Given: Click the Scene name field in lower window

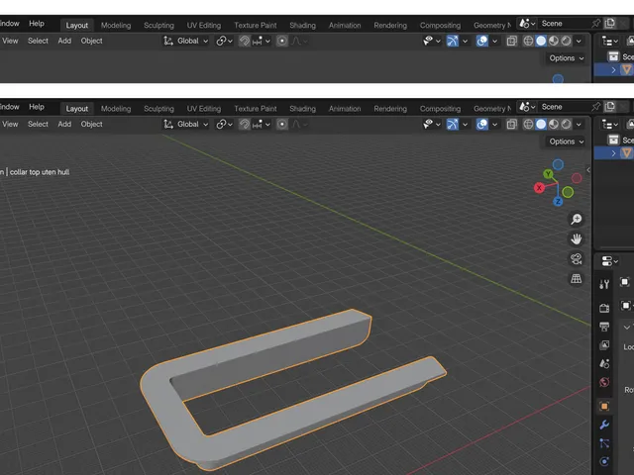Looking at the screenshot, I should pyautogui.click(x=565, y=107).
